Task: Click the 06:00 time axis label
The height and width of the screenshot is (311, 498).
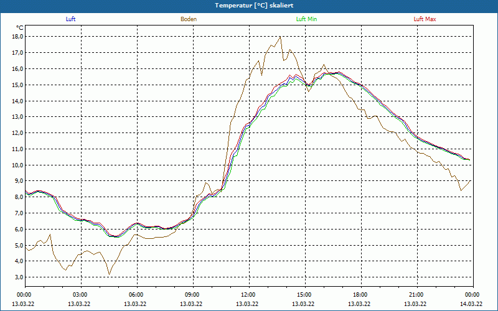Action: (136, 295)
